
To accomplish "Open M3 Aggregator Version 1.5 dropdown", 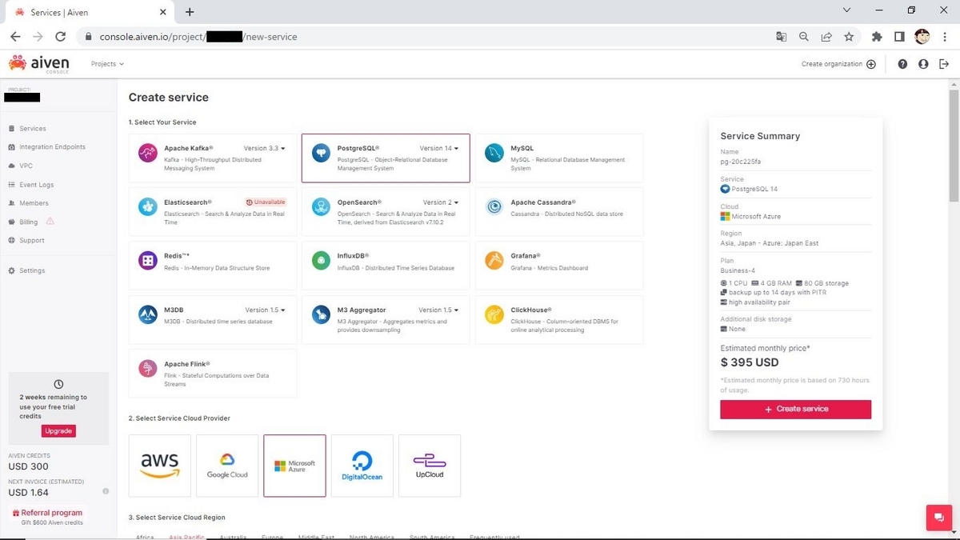I will pyautogui.click(x=438, y=310).
